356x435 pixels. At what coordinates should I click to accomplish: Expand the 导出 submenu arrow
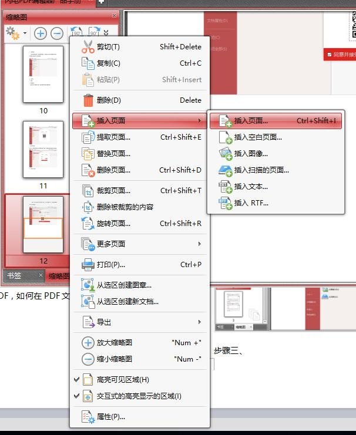point(199,322)
